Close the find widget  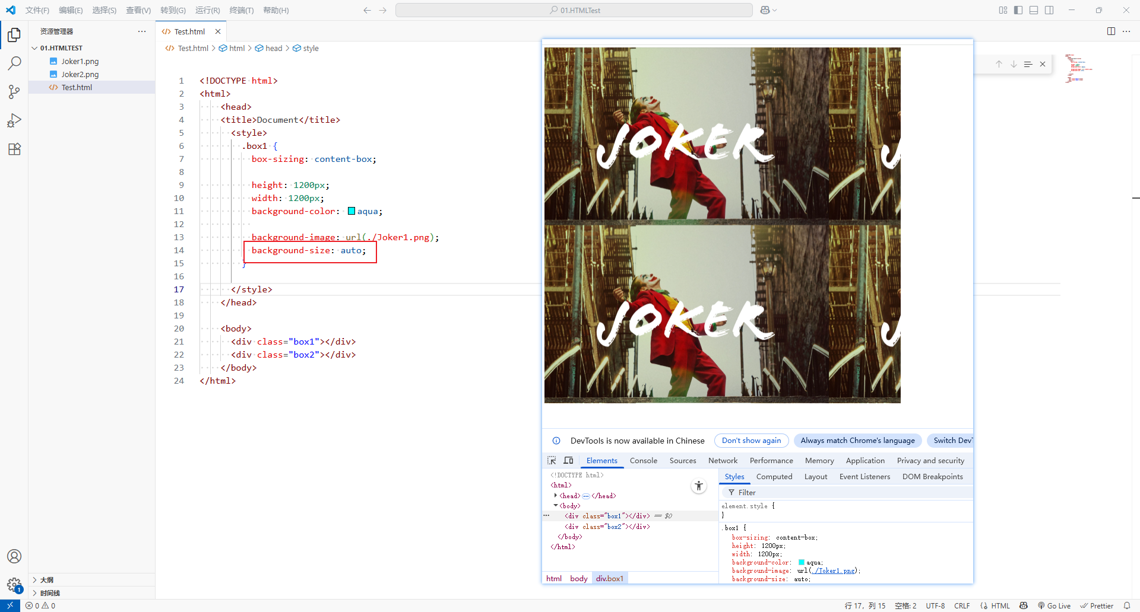[1042, 64]
